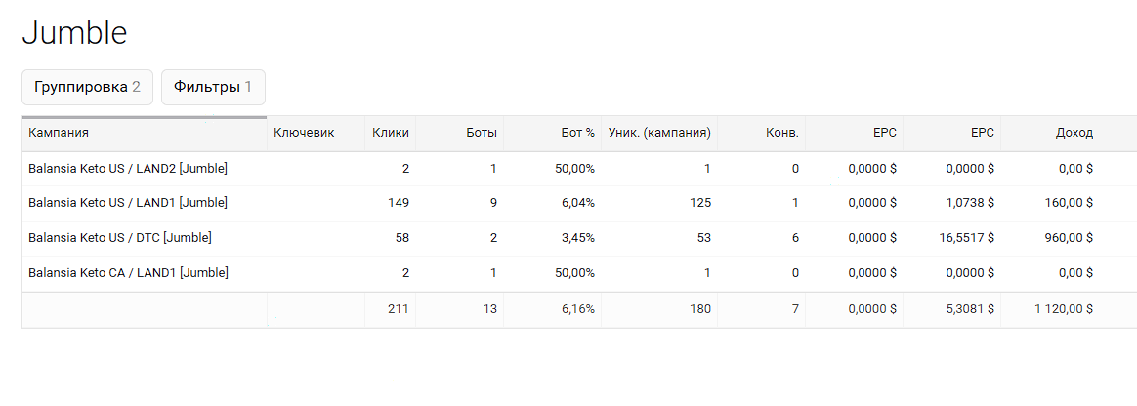
Task: Click the total clicks 211 cell
Action: [399, 308]
